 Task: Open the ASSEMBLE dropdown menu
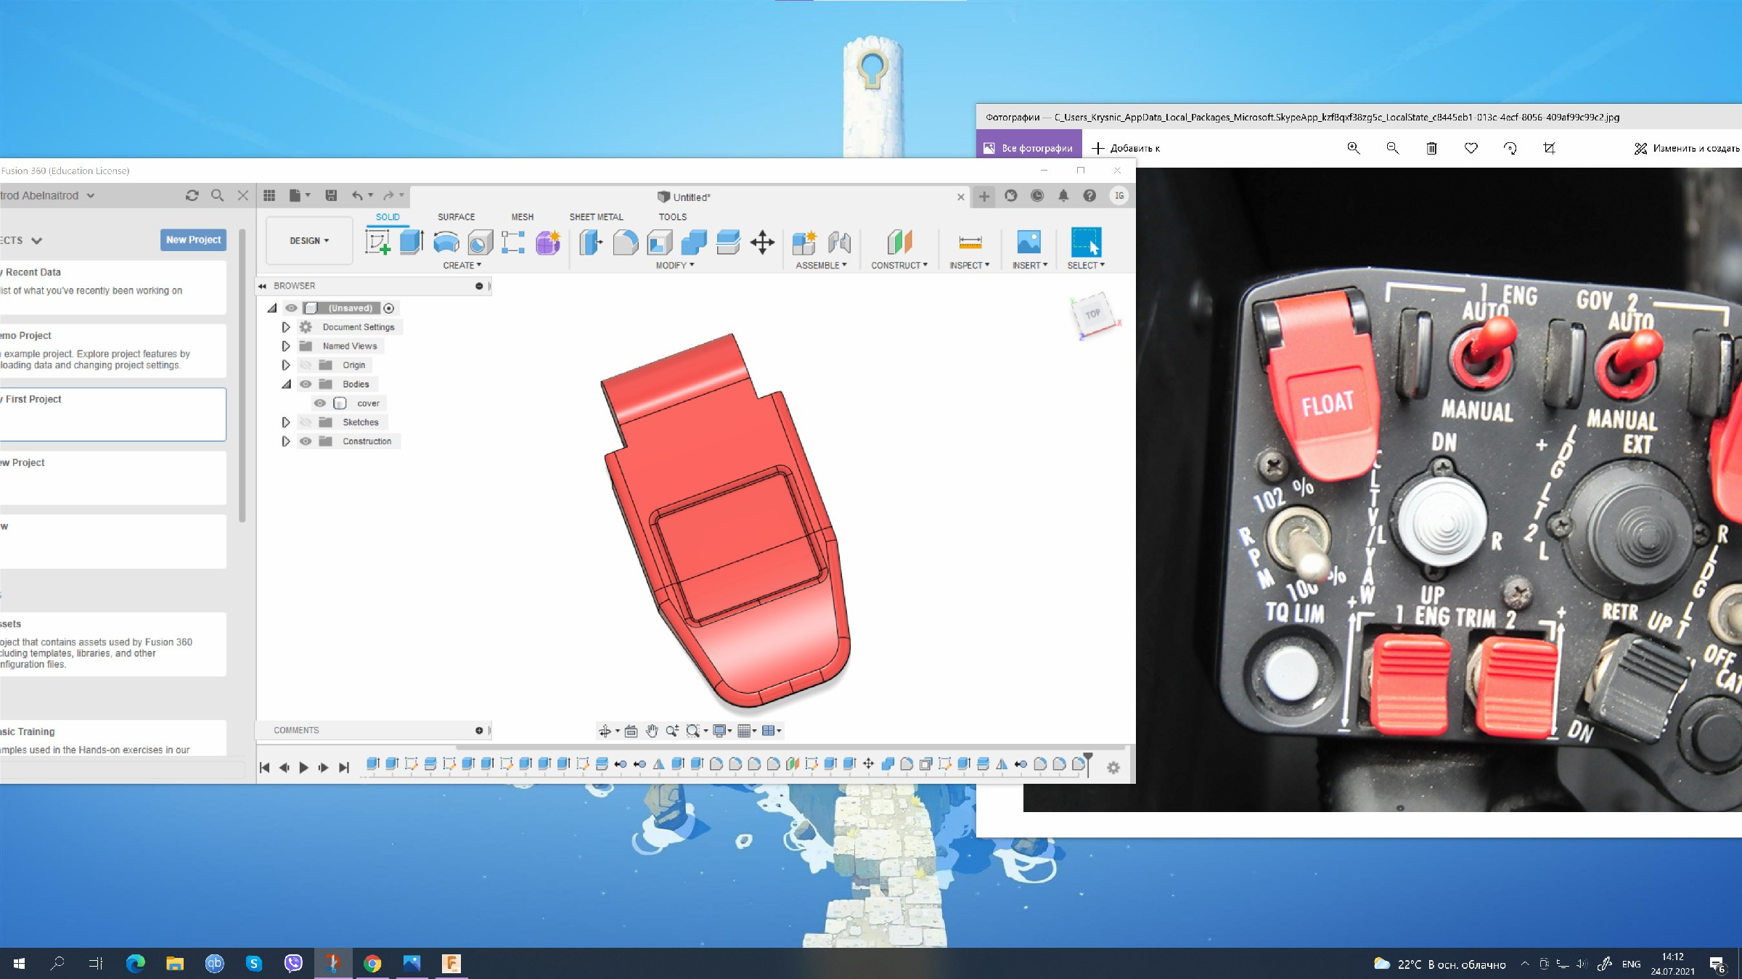(x=821, y=266)
